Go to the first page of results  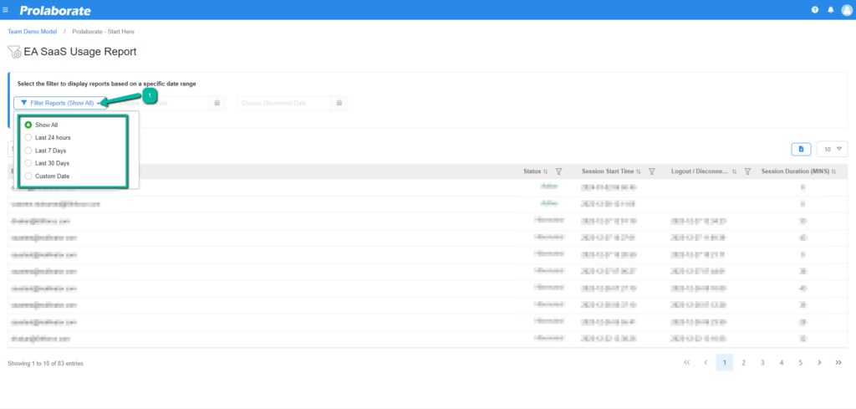pos(686,362)
